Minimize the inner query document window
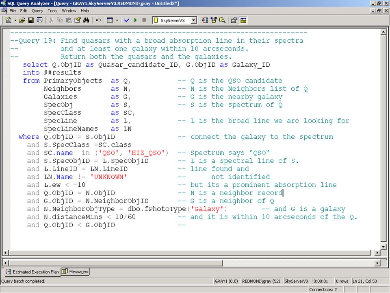 (373, 11)
